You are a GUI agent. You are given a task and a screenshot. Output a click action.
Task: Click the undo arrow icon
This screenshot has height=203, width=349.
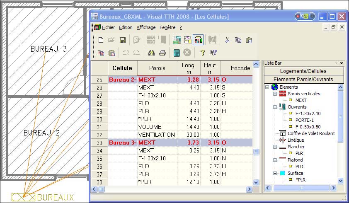[126, 53]
